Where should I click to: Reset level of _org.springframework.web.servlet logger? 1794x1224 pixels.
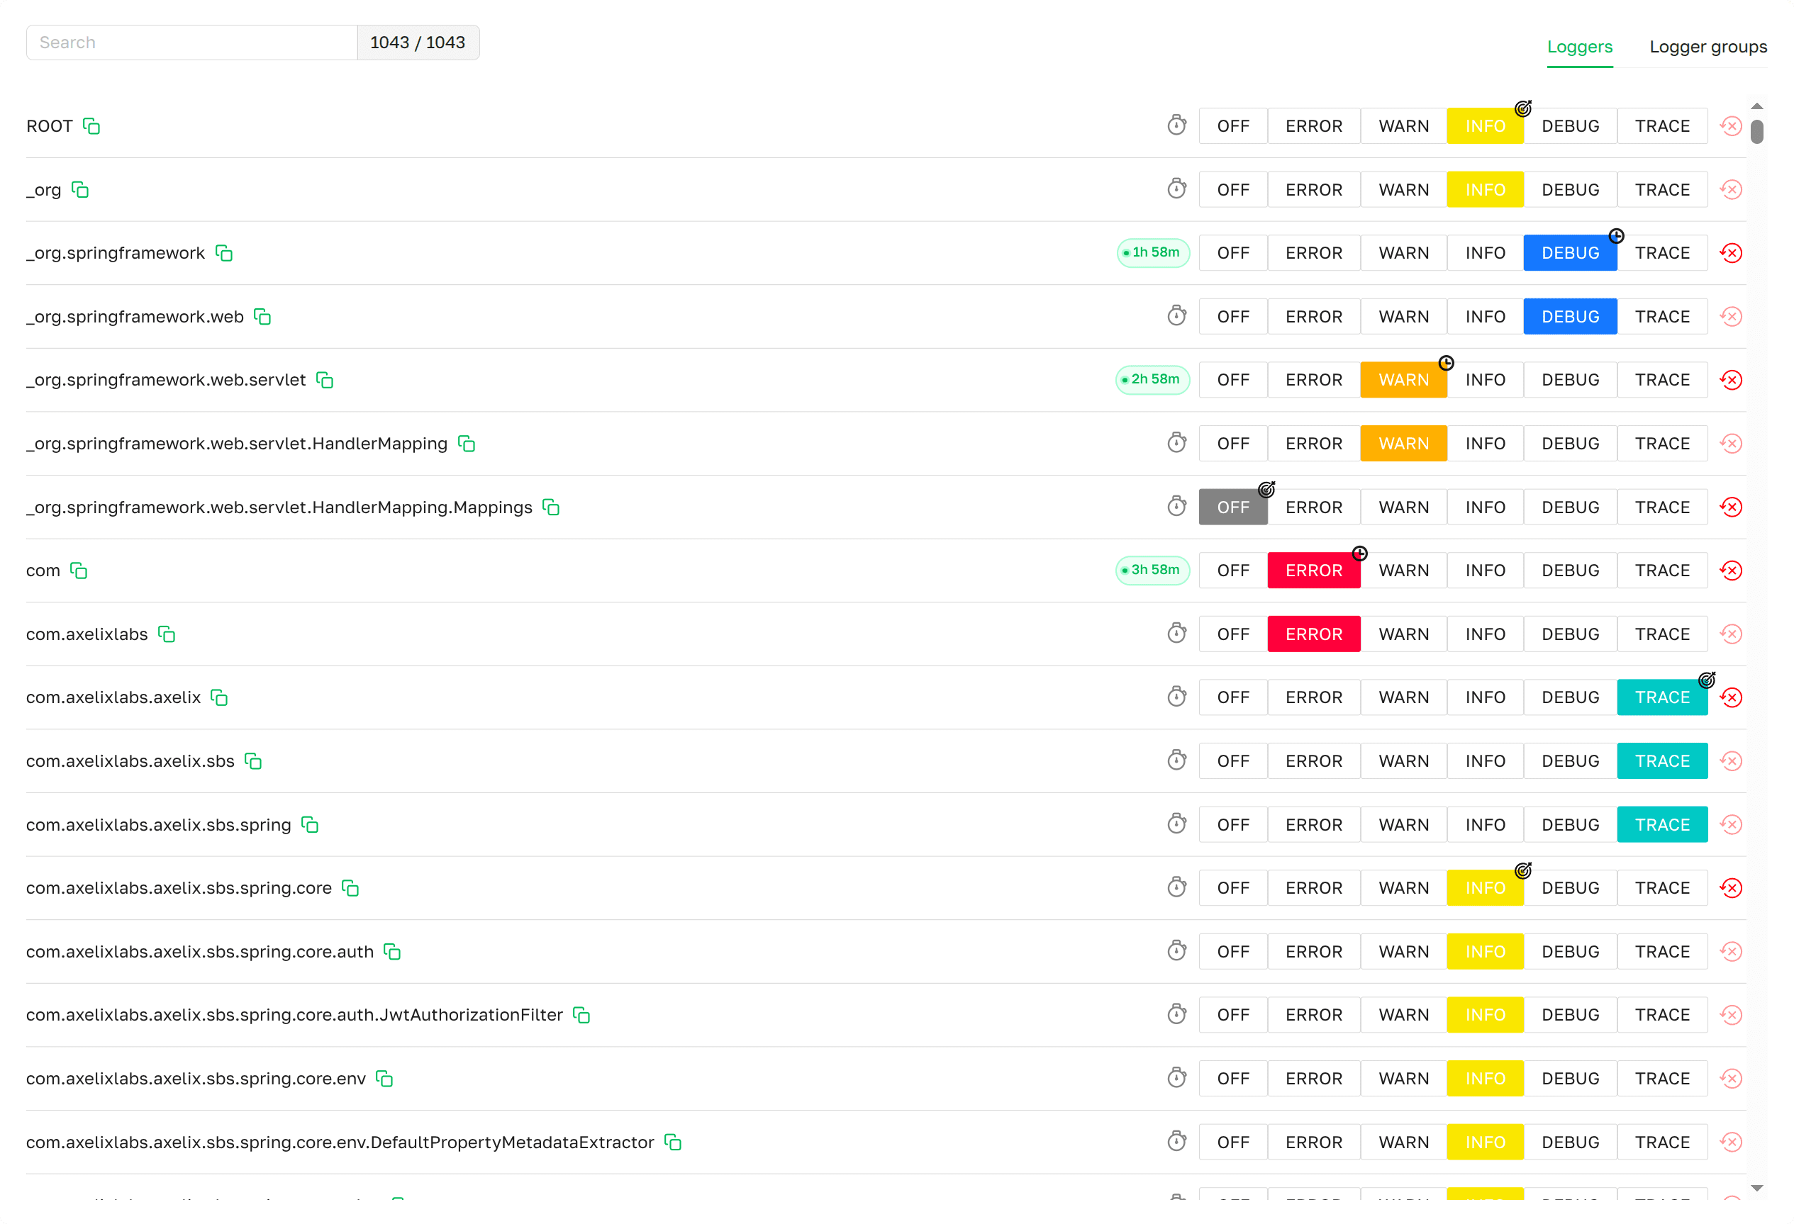(x=1732, y=380)
